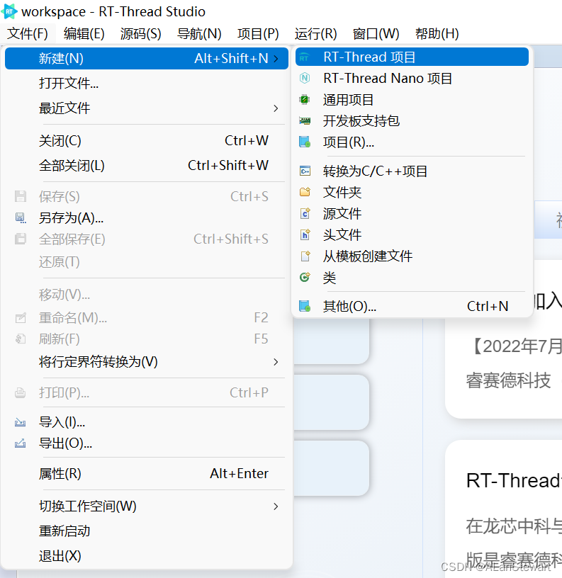Screen dimensions: 562x578
Task: Open the 帮助(H) menu
Action: (x=437, y=33)
